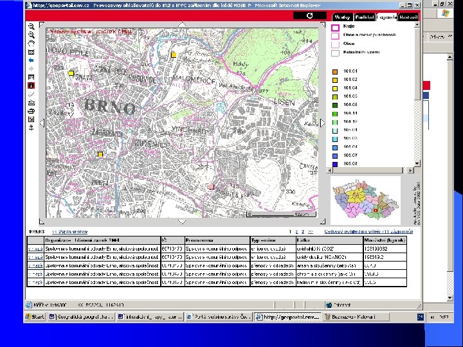Click the orange 101.01 legend swatch

click(335, 71)
